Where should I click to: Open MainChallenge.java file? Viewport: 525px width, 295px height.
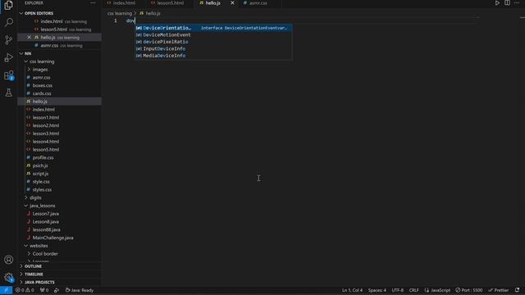pos(52,238)
